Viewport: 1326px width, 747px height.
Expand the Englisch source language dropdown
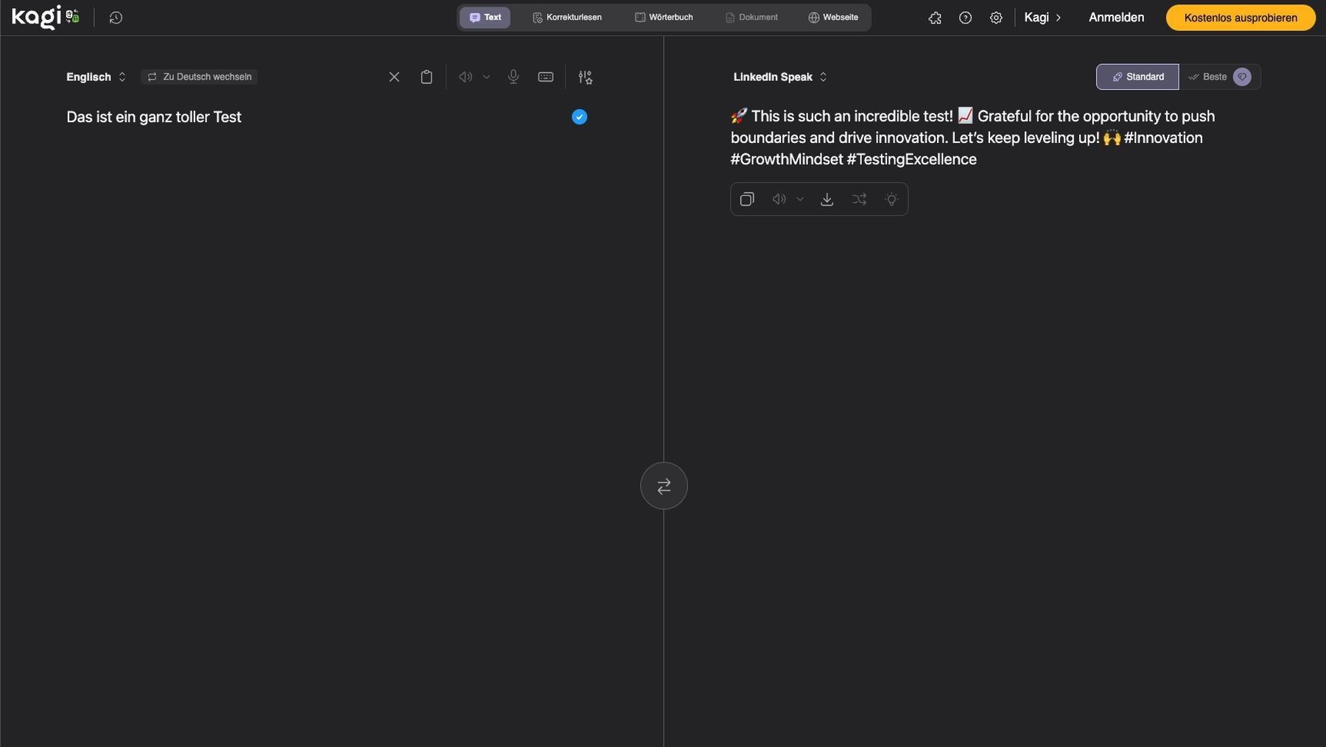coord(96,77)
